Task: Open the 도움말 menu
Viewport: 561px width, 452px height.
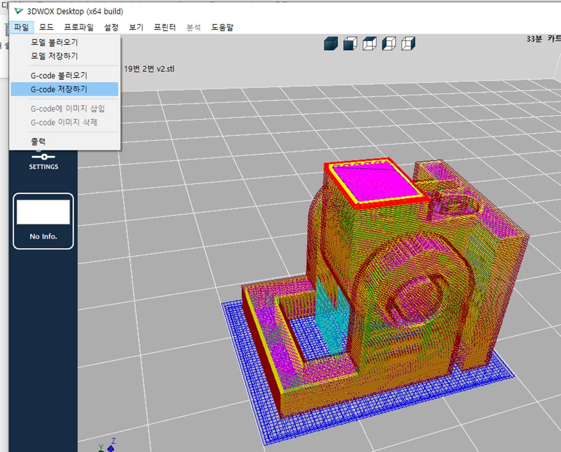Action: [x=222, y=27]
